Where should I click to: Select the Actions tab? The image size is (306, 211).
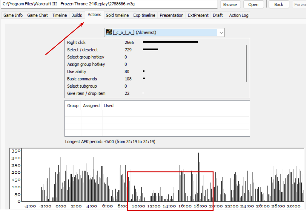[x=94, y=15]
